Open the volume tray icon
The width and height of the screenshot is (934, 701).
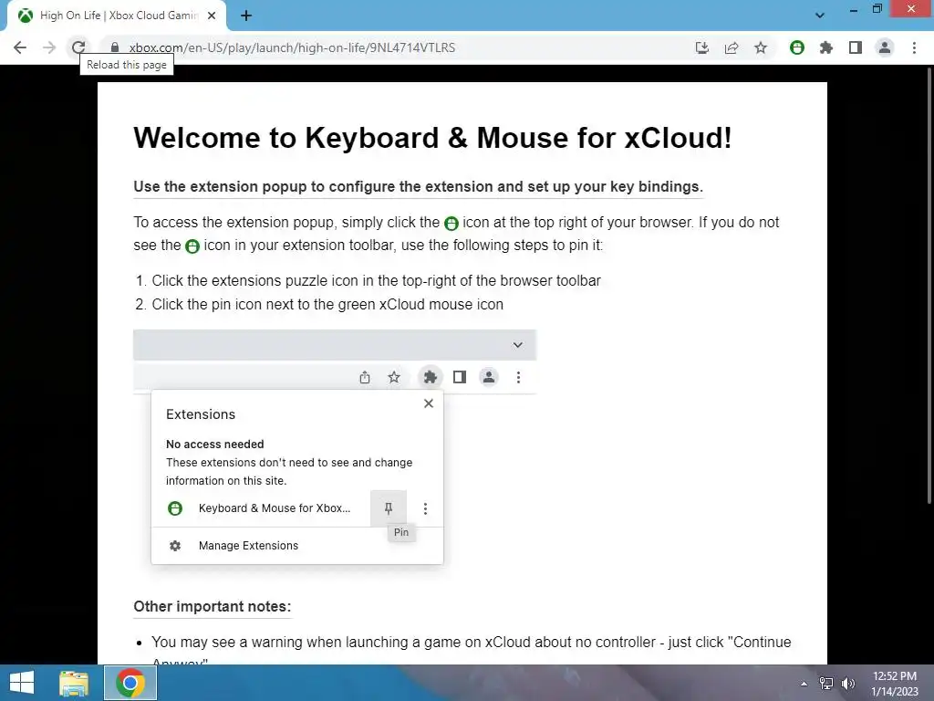pyautogui.click(x=848, y=684)
